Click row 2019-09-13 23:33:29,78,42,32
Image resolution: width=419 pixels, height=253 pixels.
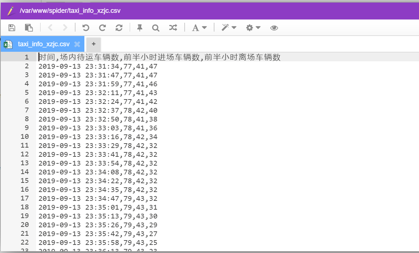pos(98,145)
